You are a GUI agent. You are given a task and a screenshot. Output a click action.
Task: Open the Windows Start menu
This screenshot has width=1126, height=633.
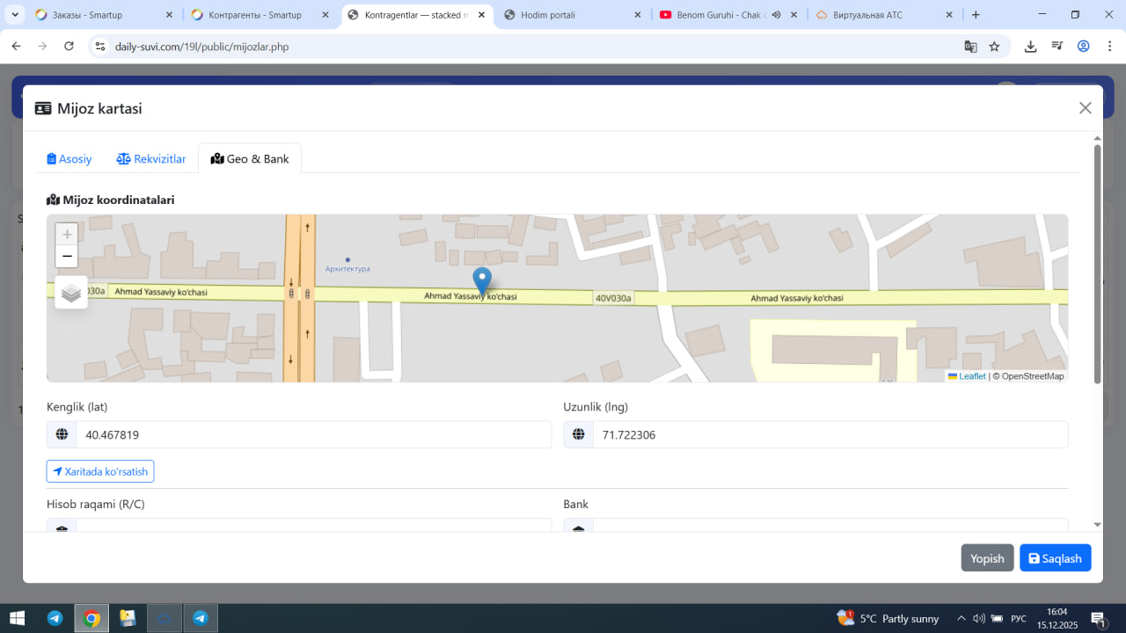coord(17,618)
